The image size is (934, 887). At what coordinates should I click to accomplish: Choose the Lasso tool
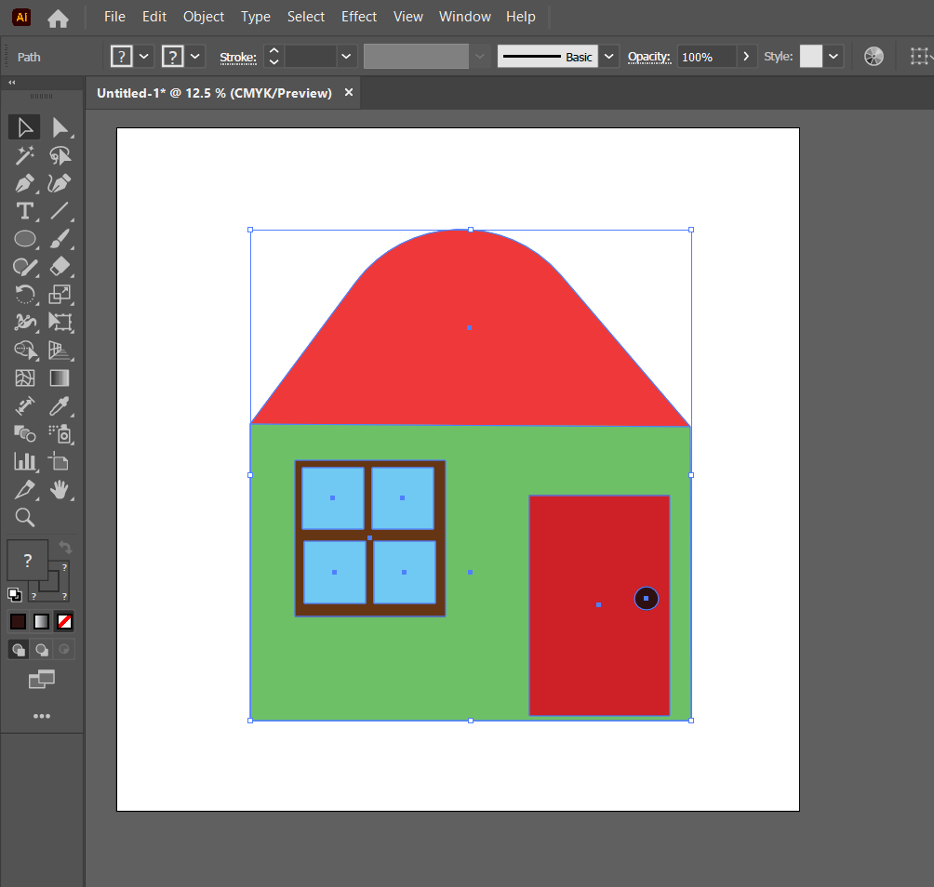[x=60, y=155]
